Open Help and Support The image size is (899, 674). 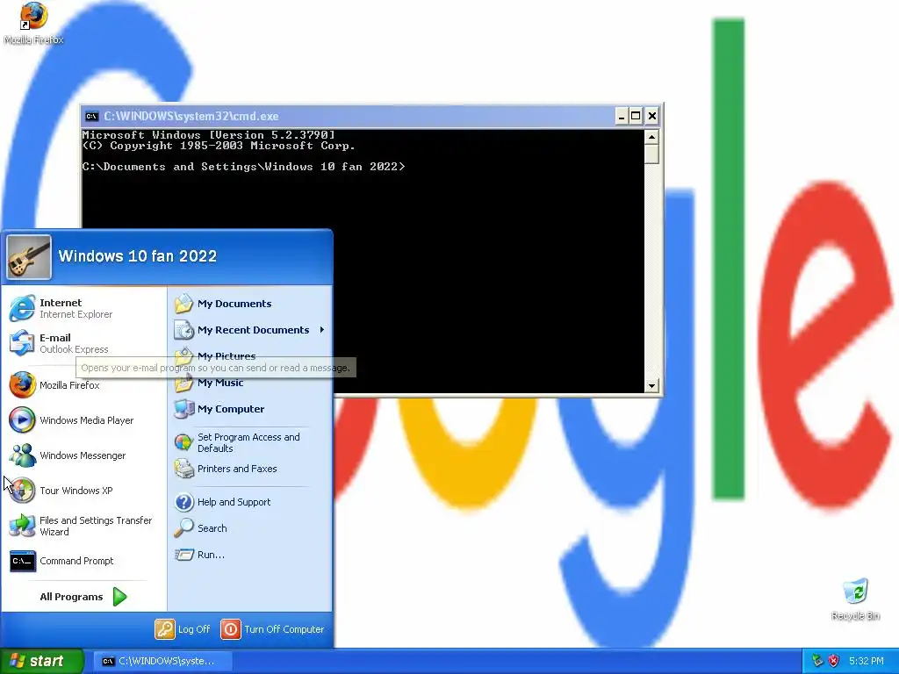coord(250,502)
